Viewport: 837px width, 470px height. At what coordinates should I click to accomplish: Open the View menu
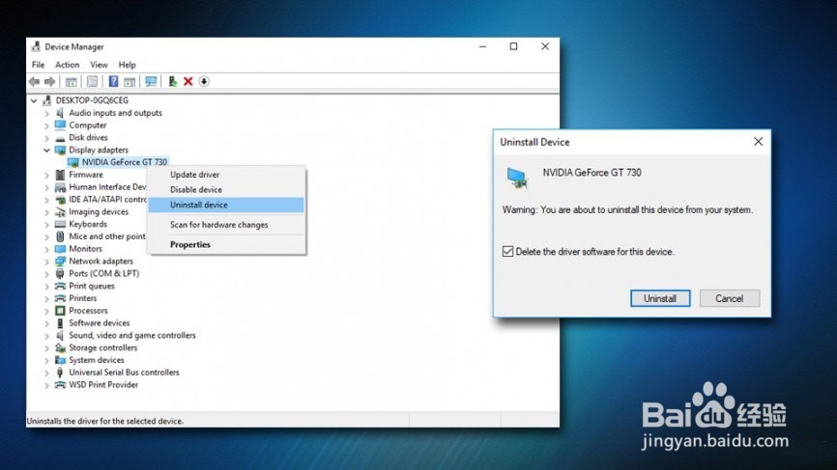point(99,65)
